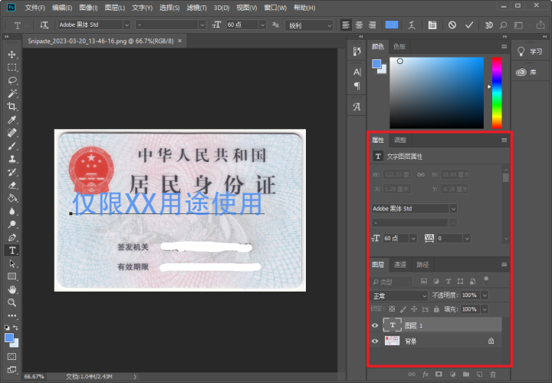Select the Eraser tool
This screenshot has width=552, height=383.
12,185
